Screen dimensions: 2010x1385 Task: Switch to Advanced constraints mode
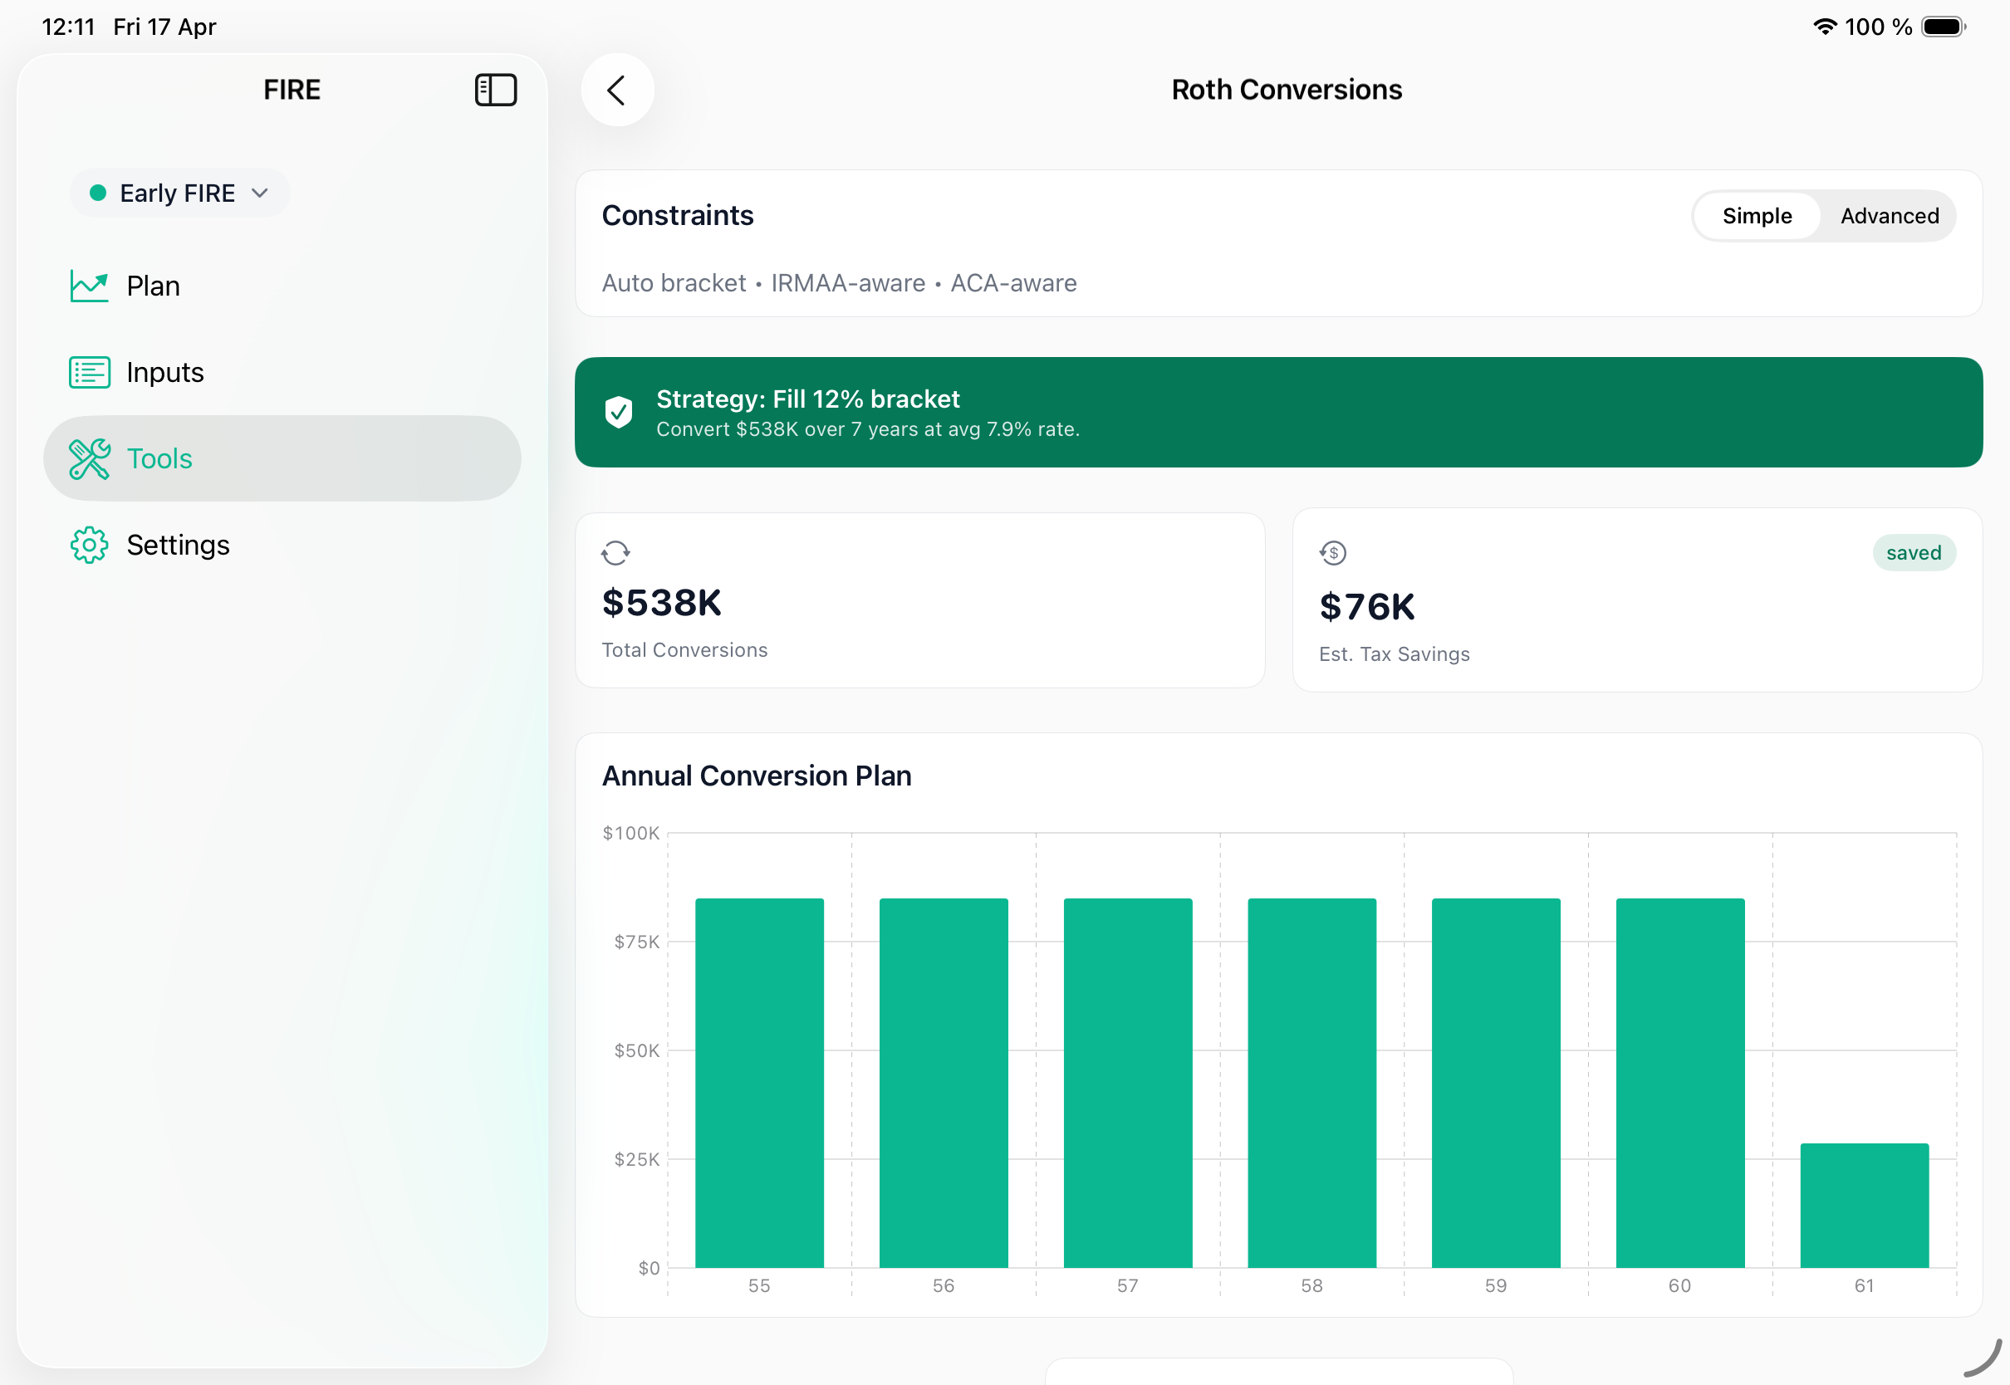(1890, 216)
